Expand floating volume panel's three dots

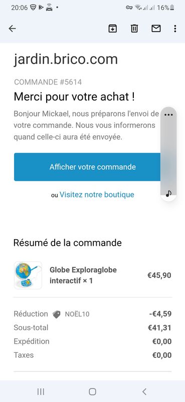click(x=168, y=115)
